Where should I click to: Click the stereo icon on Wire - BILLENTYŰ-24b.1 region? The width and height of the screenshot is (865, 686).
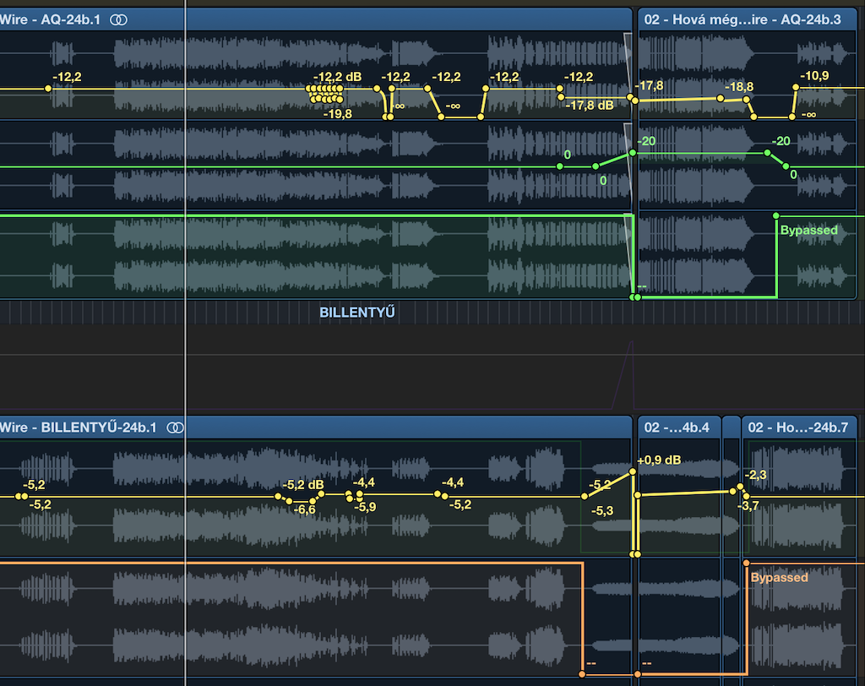click(x=175, y=427)
